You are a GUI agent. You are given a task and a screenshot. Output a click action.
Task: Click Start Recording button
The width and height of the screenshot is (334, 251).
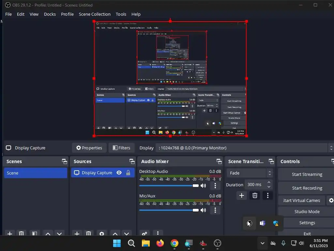point(307,188)
